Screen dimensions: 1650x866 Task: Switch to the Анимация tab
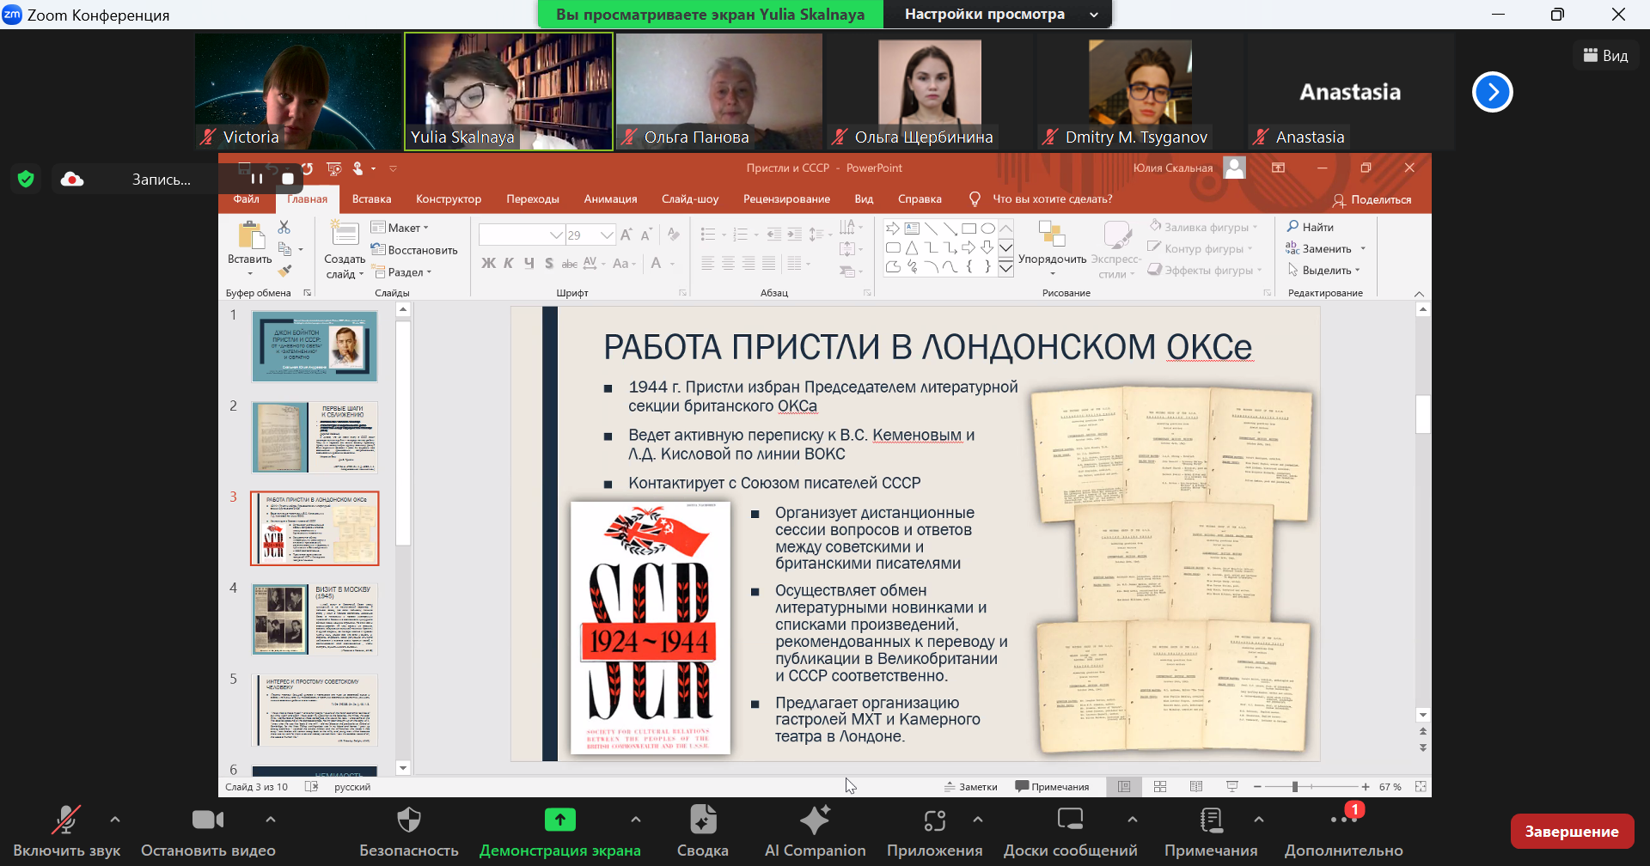611,199
